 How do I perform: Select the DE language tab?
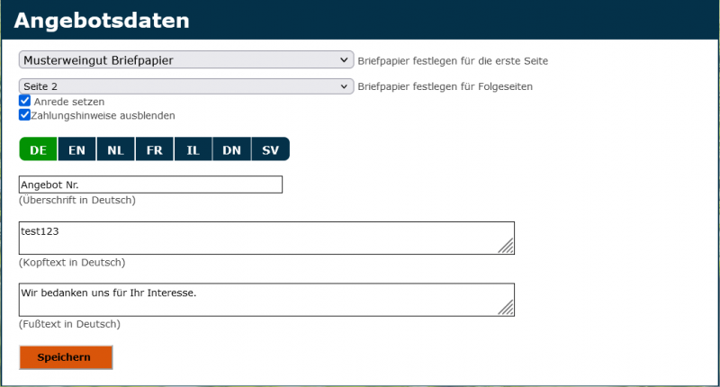click(38, 149)
